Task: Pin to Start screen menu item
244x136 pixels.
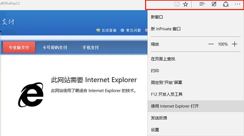Action: click(196, 83)
